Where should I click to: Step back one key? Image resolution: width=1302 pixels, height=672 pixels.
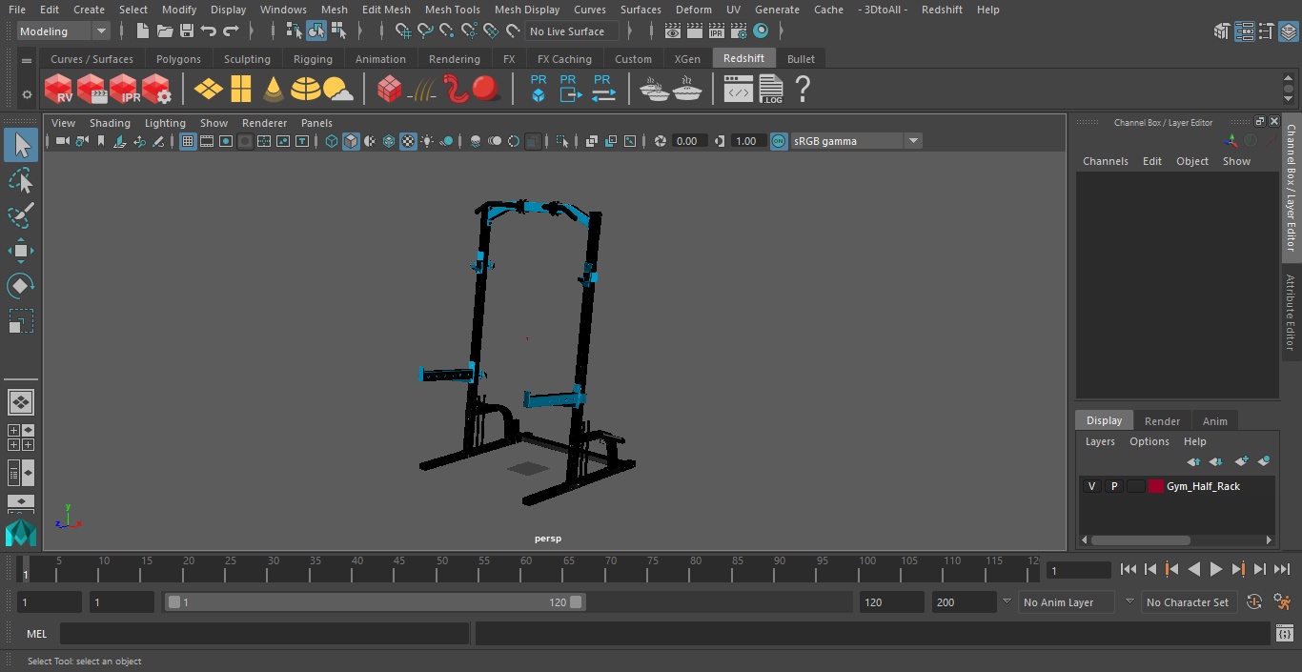click(1171, 569)
